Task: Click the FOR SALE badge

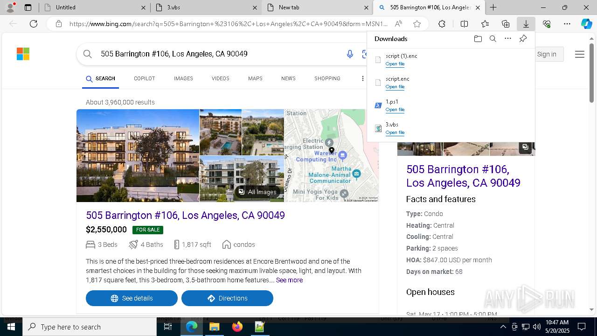Action: 148,230
